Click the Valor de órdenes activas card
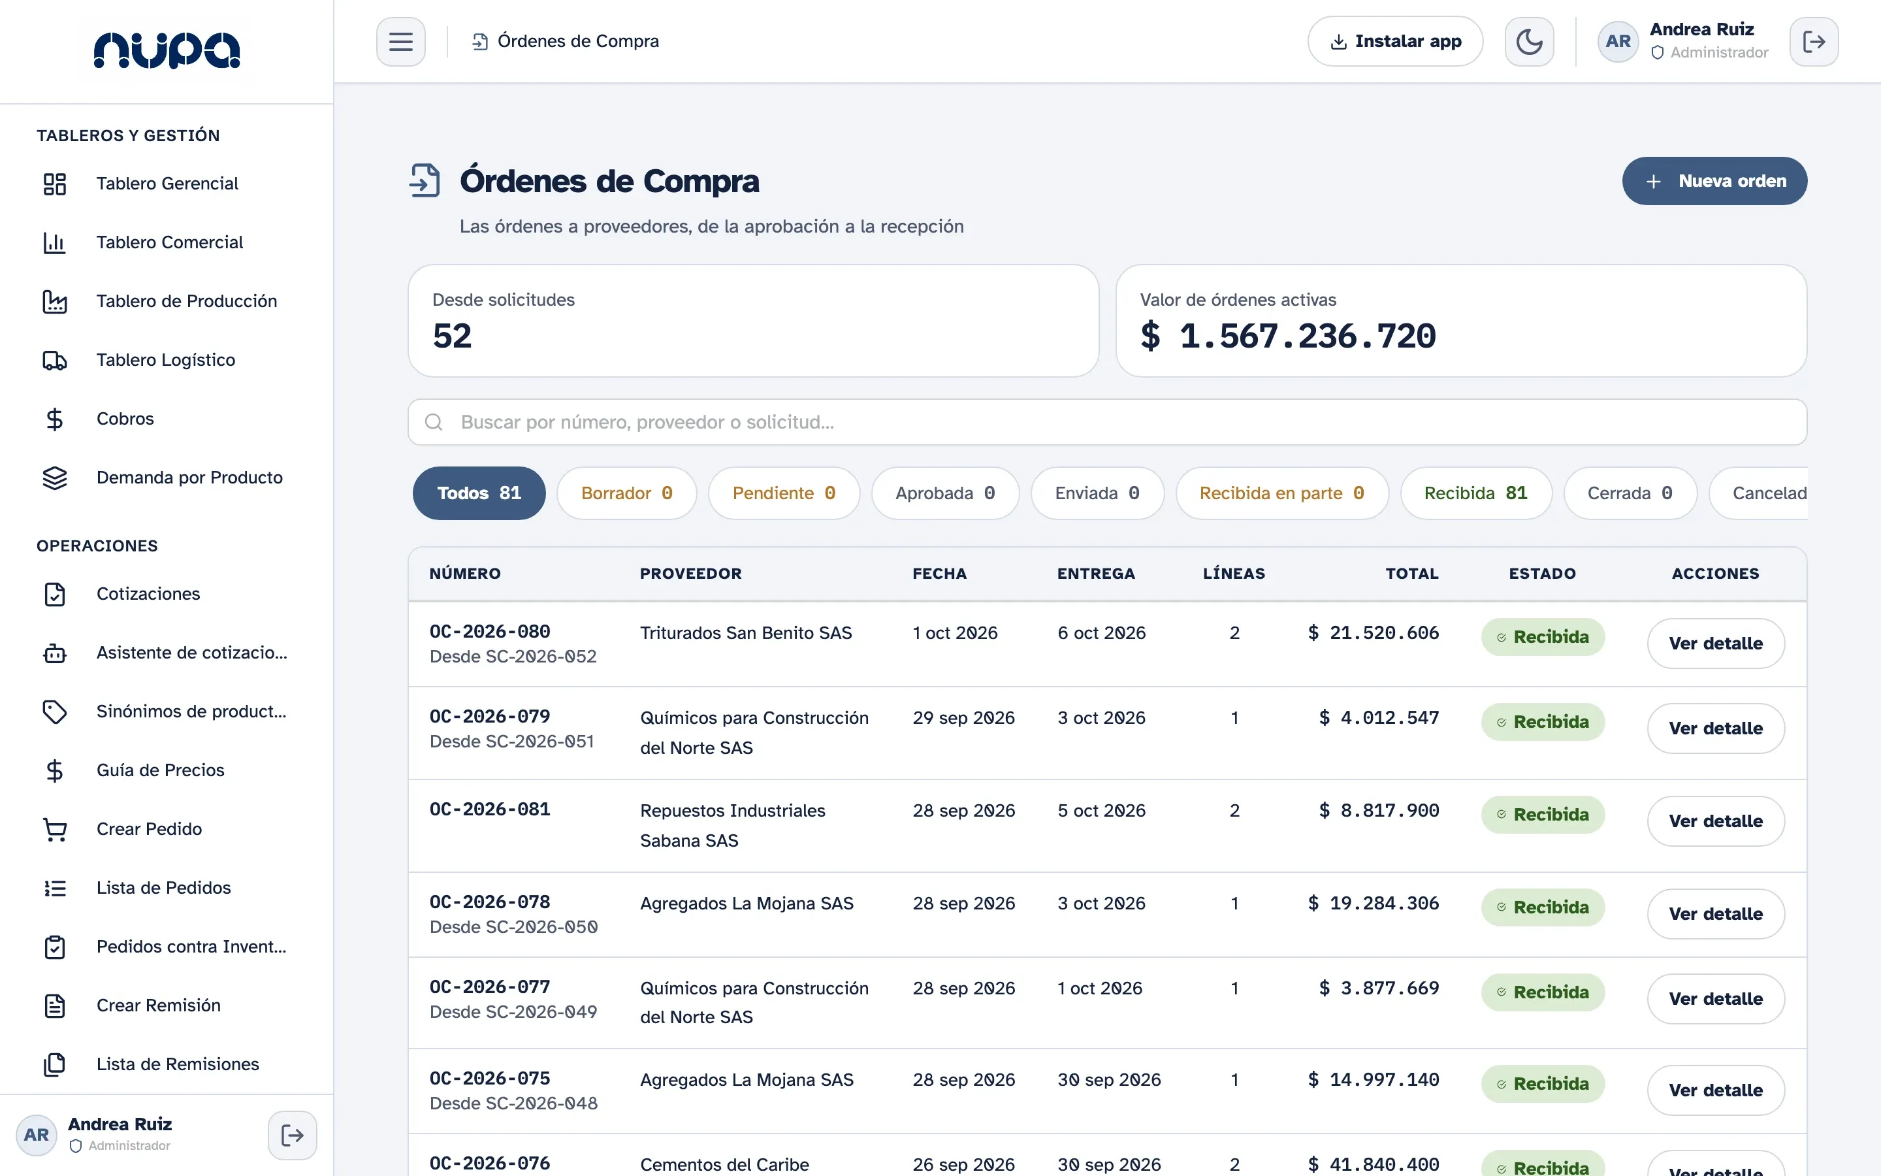 (1461, 320)
